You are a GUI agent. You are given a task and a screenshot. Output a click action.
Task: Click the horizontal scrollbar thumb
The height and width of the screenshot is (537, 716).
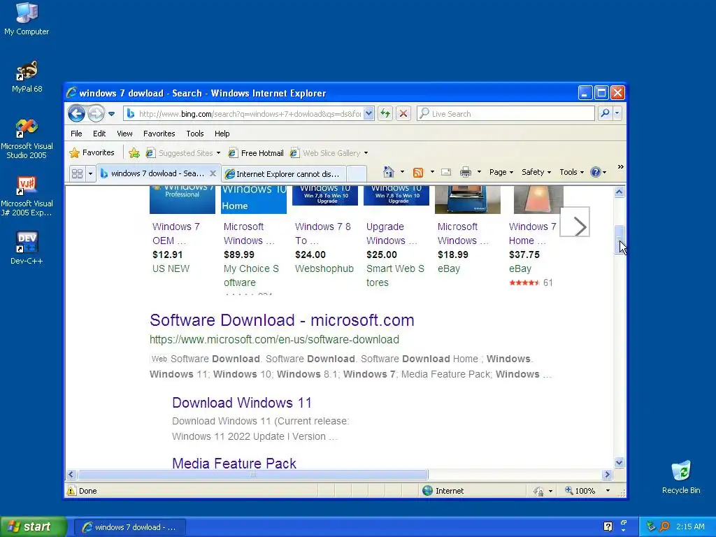pos(252,475)
